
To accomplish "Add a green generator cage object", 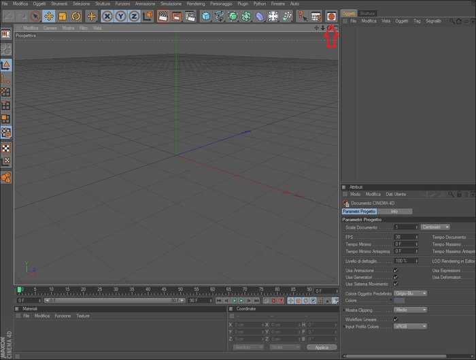I will click(233, 16).
